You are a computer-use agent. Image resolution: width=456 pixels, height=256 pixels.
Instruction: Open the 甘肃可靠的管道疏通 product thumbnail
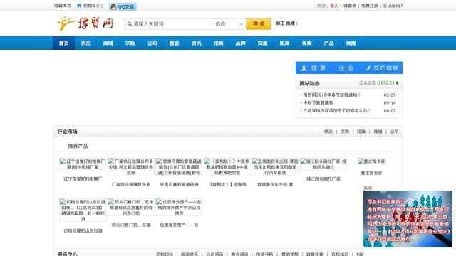tap(179, 167)
